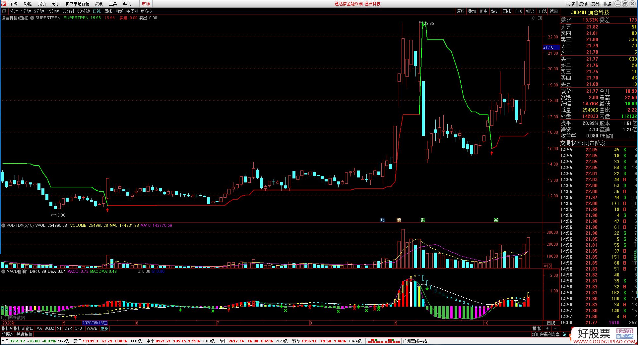Select the 市场 tab

[x=146, y=4]
